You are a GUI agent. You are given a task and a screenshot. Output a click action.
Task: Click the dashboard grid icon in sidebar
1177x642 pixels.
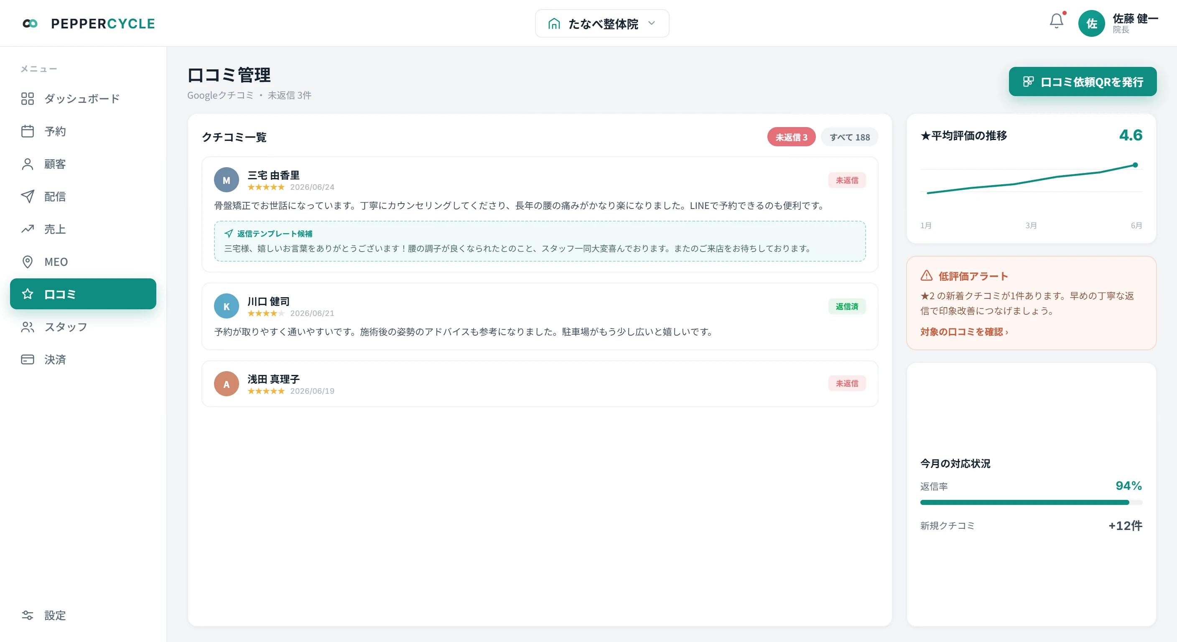coord(28,98)
